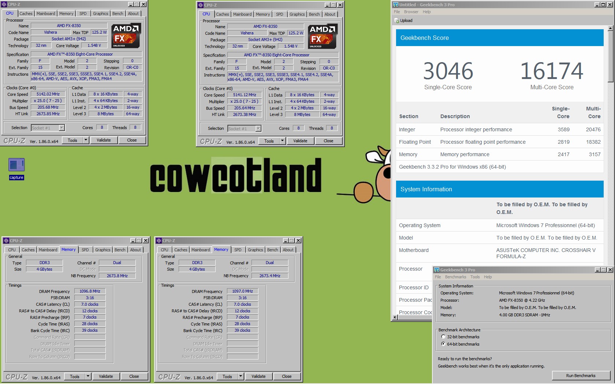Click Motherboard row in System Information

(500, 253)
